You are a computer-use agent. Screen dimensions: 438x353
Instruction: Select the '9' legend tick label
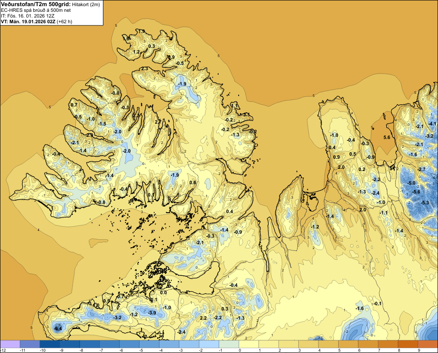(419, 350)
